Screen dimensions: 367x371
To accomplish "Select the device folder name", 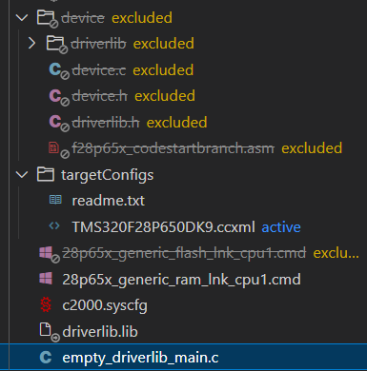I will pyautogui.click(x=83, y=18).
